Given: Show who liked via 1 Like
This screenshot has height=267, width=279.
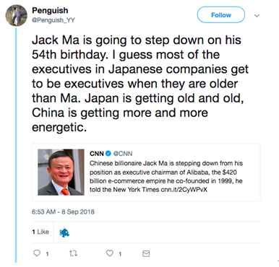Looking at the screenshot, I should tap(40, 232).
